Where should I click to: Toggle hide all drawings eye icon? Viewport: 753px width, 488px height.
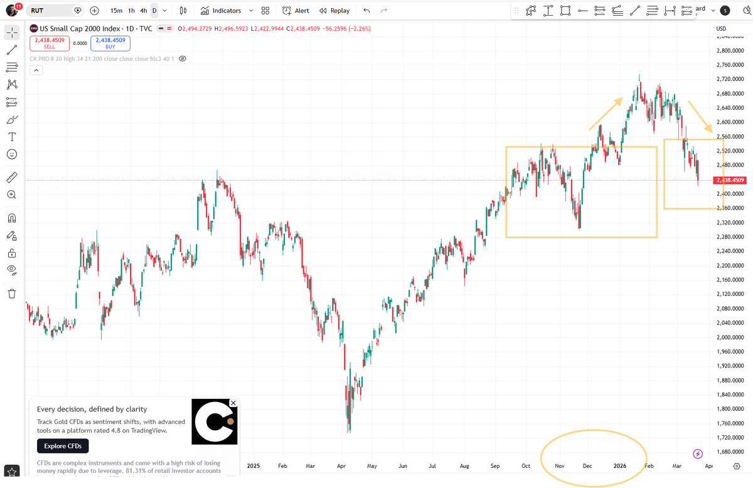(12, 270)
